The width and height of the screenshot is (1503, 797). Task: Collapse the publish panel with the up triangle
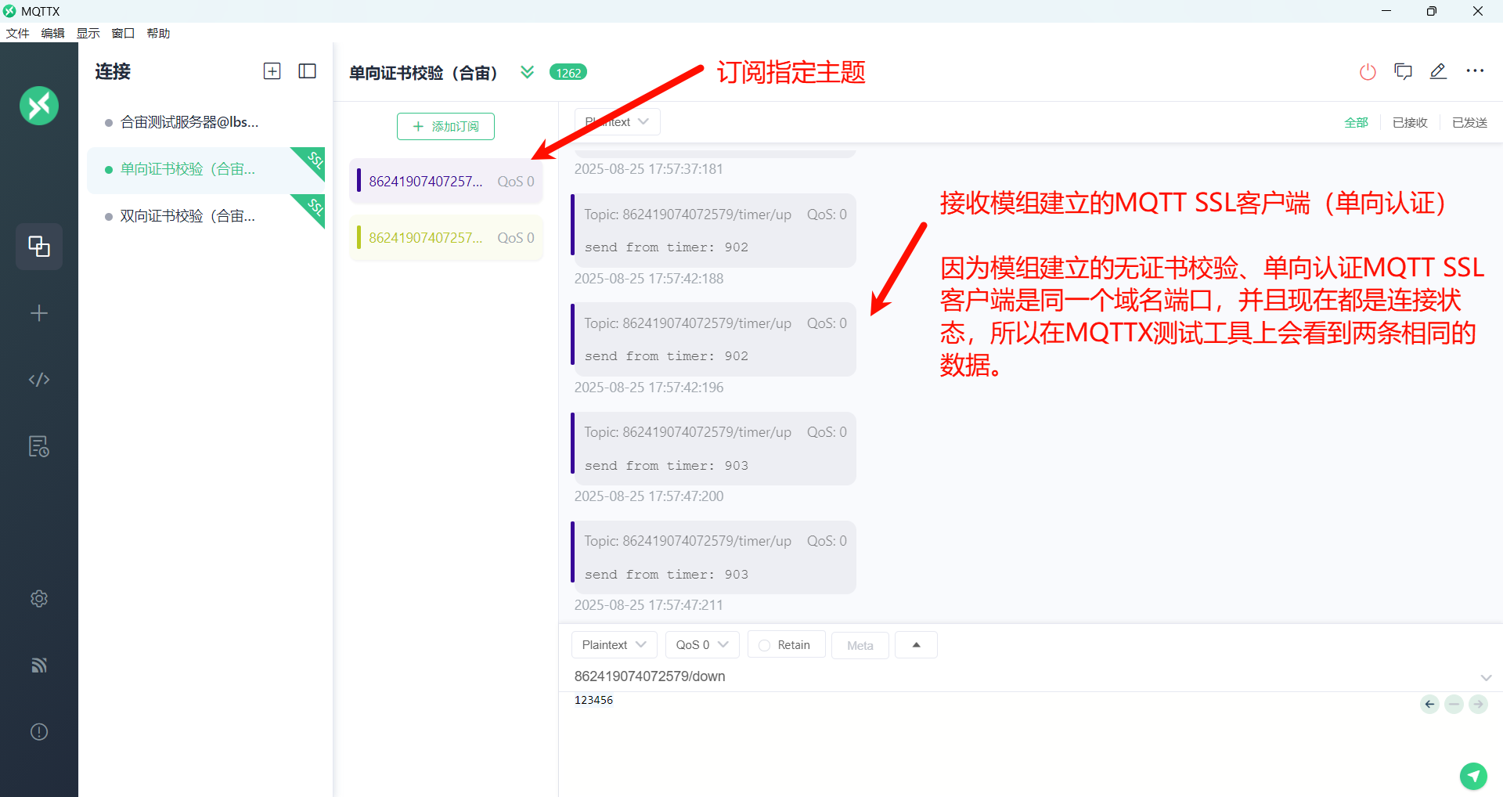(916, 644)
